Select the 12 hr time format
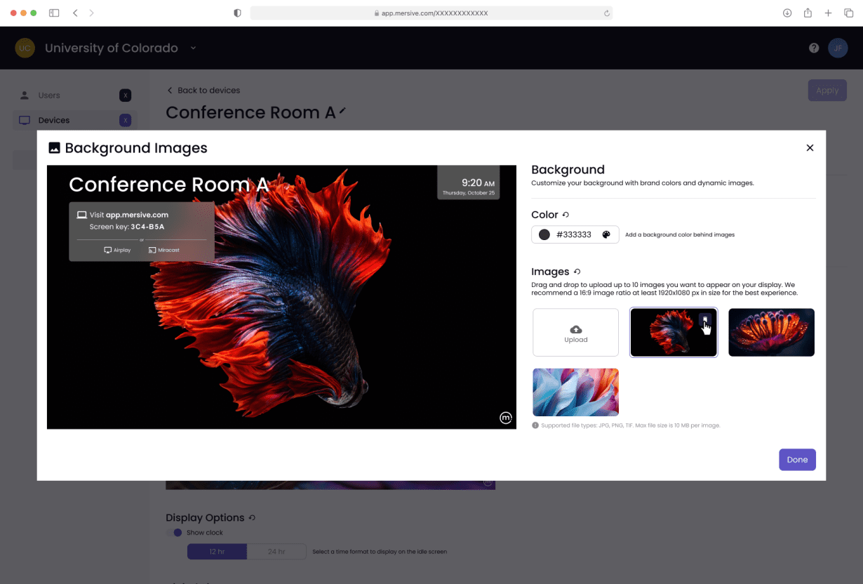The width and height of the screenshot is (863, 584). [217, 552]
